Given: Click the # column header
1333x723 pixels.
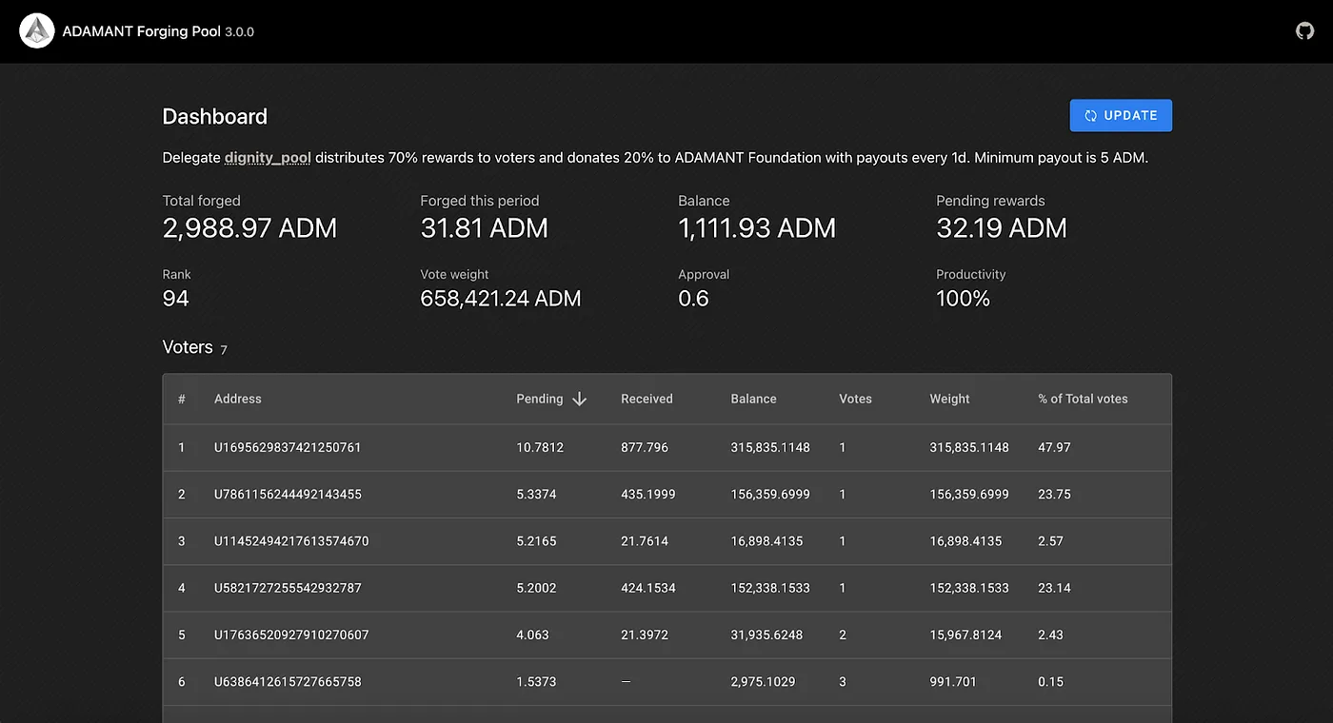Looking at the screenshot, I should [182, 399].
